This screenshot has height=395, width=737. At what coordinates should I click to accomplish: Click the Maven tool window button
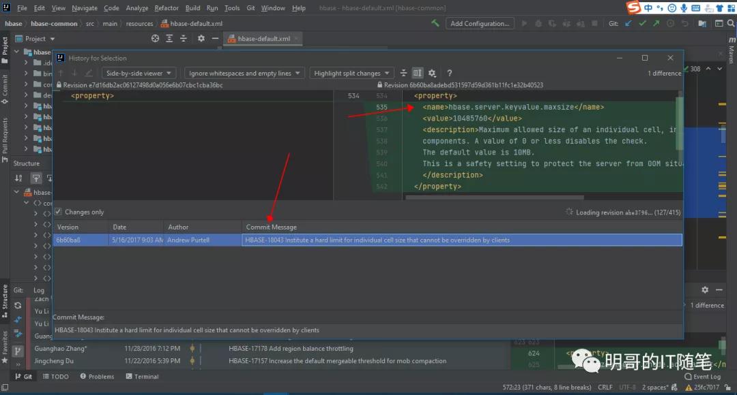point(732,50)
